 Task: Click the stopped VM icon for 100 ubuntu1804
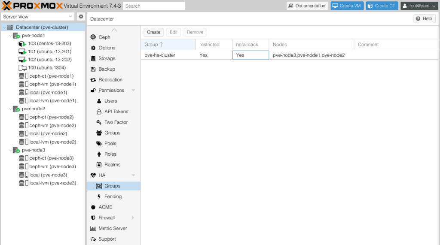pos(22,68)
